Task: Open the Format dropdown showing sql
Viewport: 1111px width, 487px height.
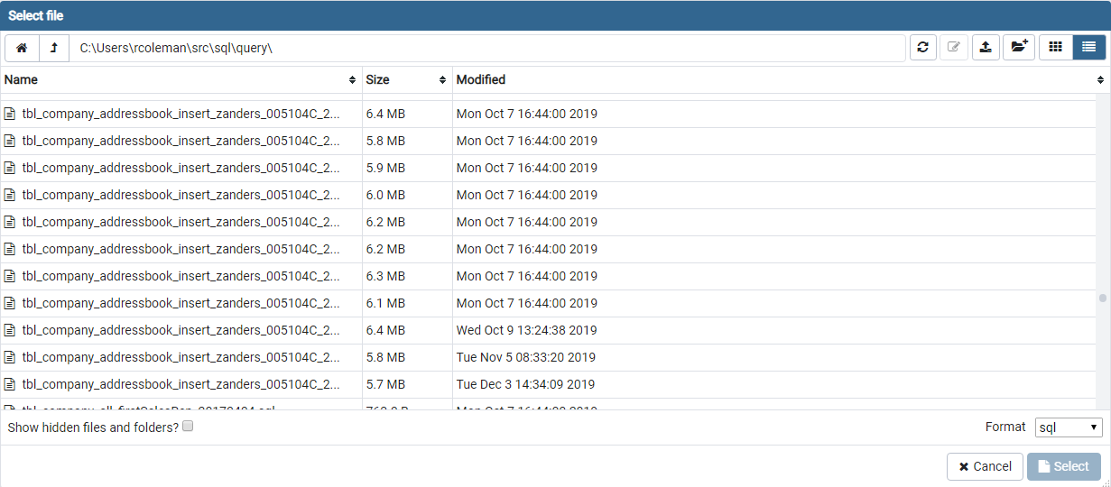Action: click(x=1068, y=427)
